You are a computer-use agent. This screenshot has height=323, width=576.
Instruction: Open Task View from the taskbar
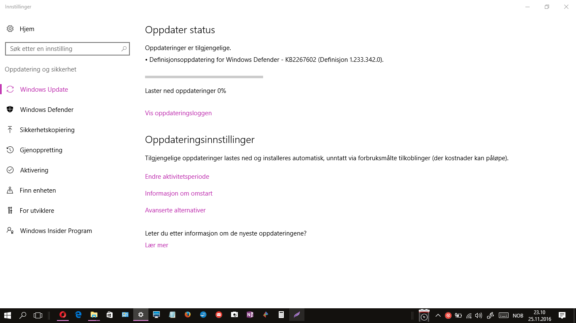pos(38,315)
